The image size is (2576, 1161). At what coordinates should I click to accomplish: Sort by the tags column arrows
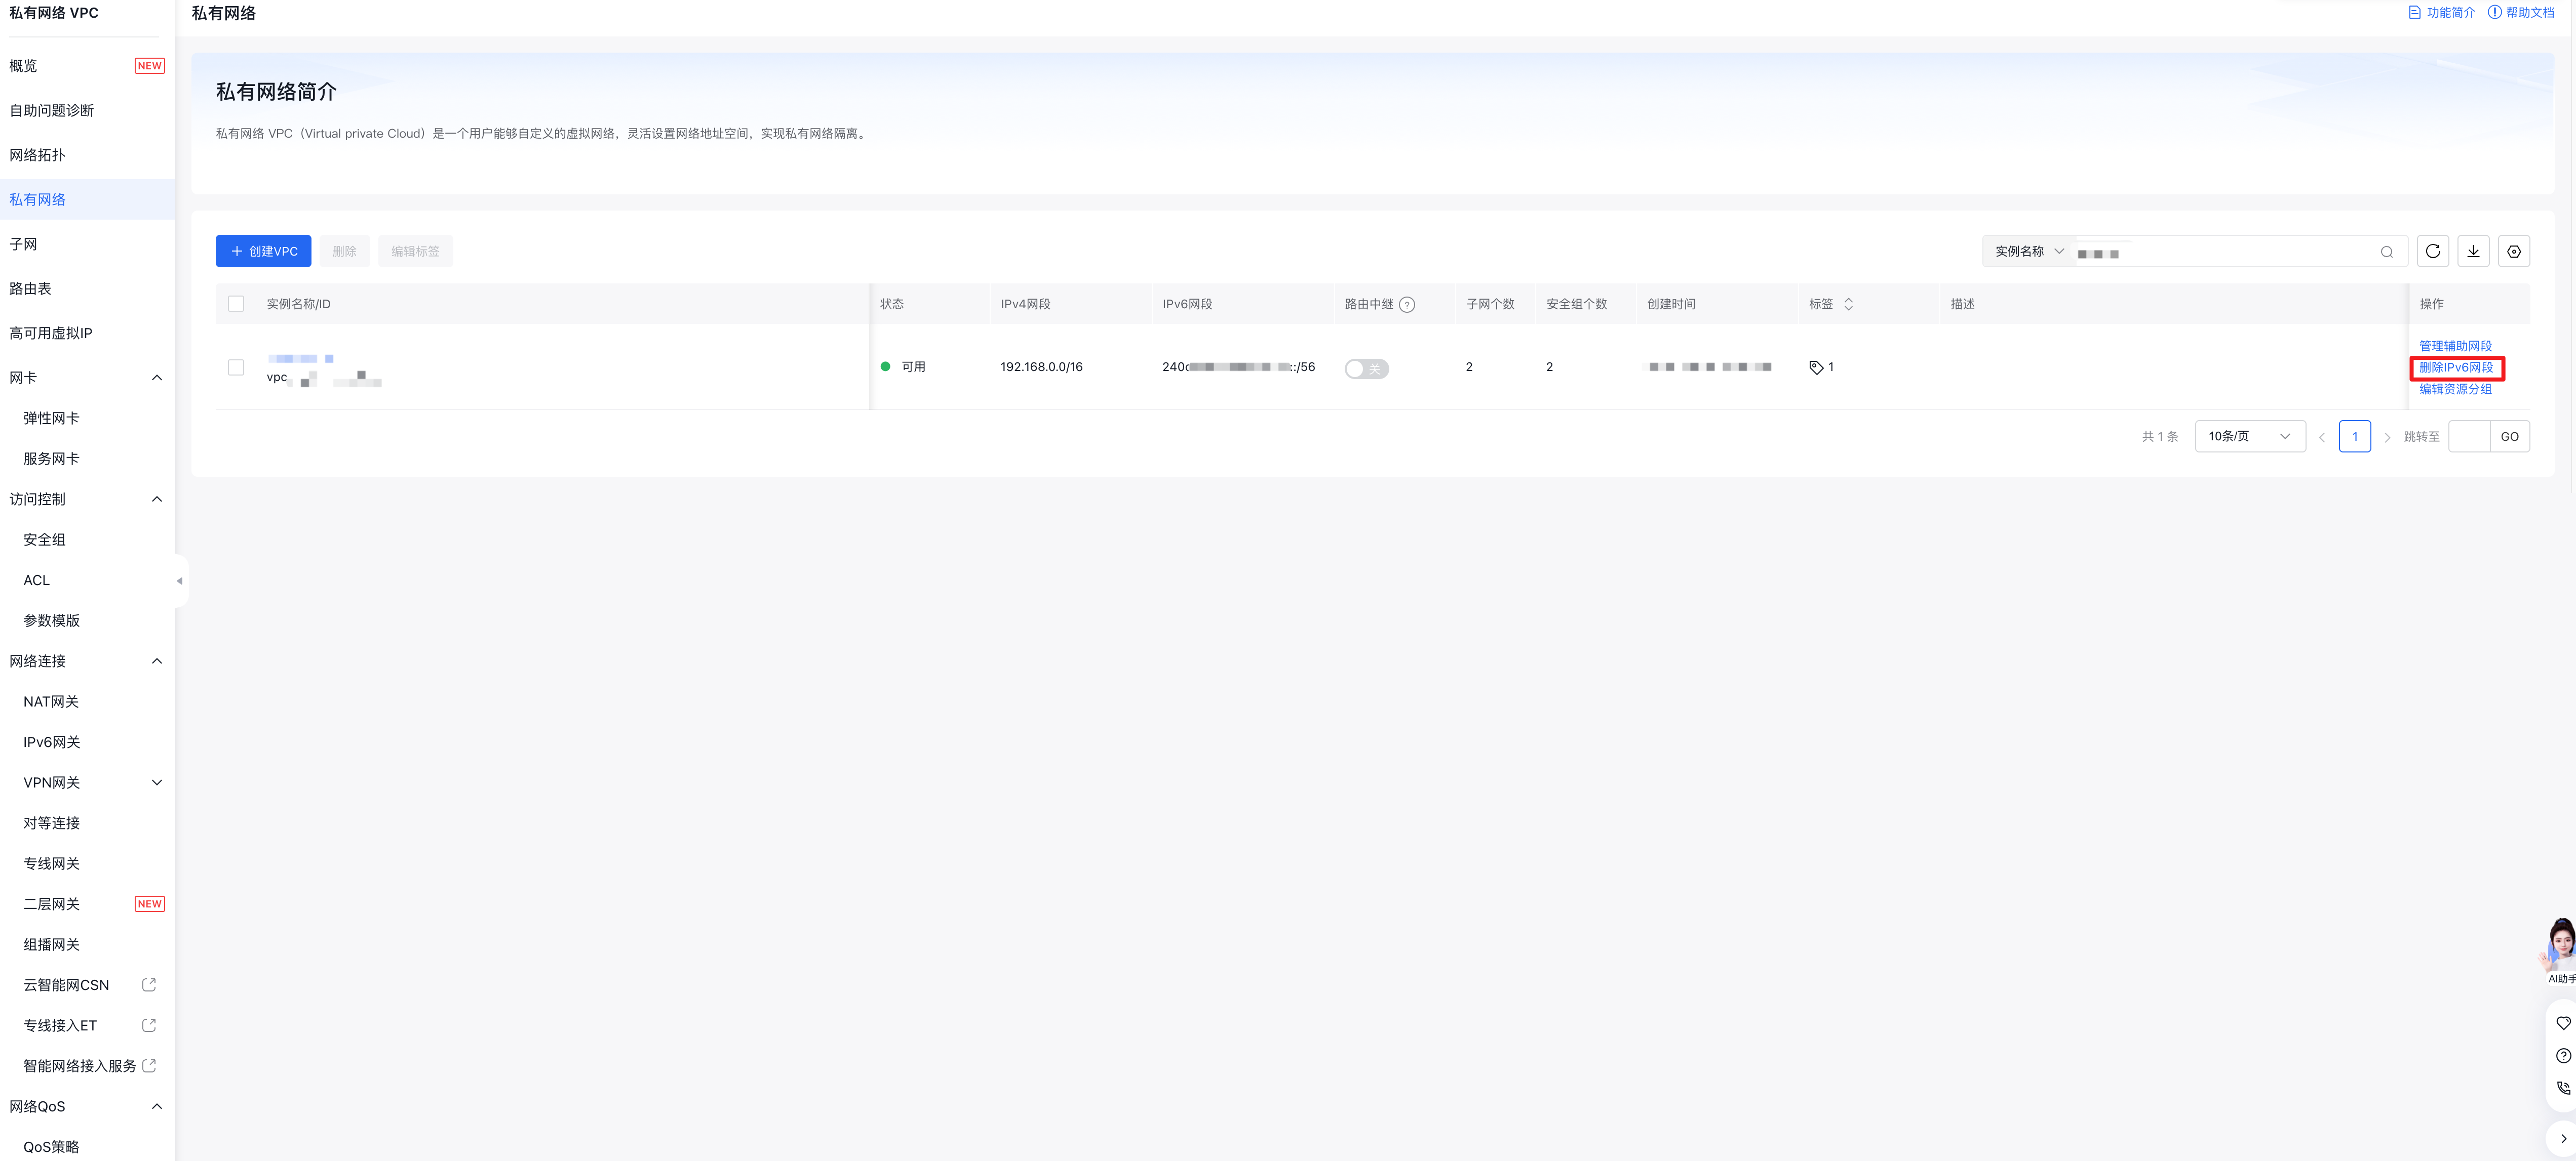click(x=1848, y=305)
